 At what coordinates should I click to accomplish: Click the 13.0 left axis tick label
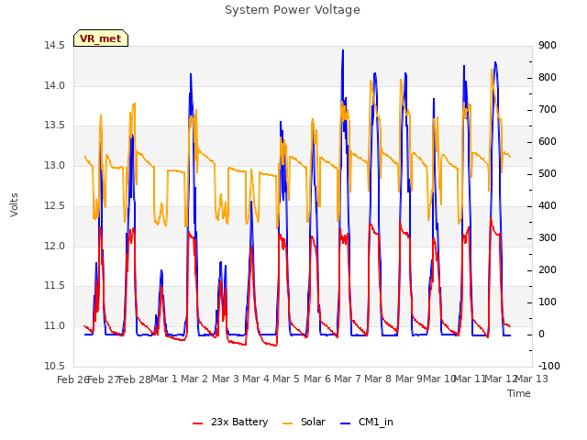coord(54,165)
